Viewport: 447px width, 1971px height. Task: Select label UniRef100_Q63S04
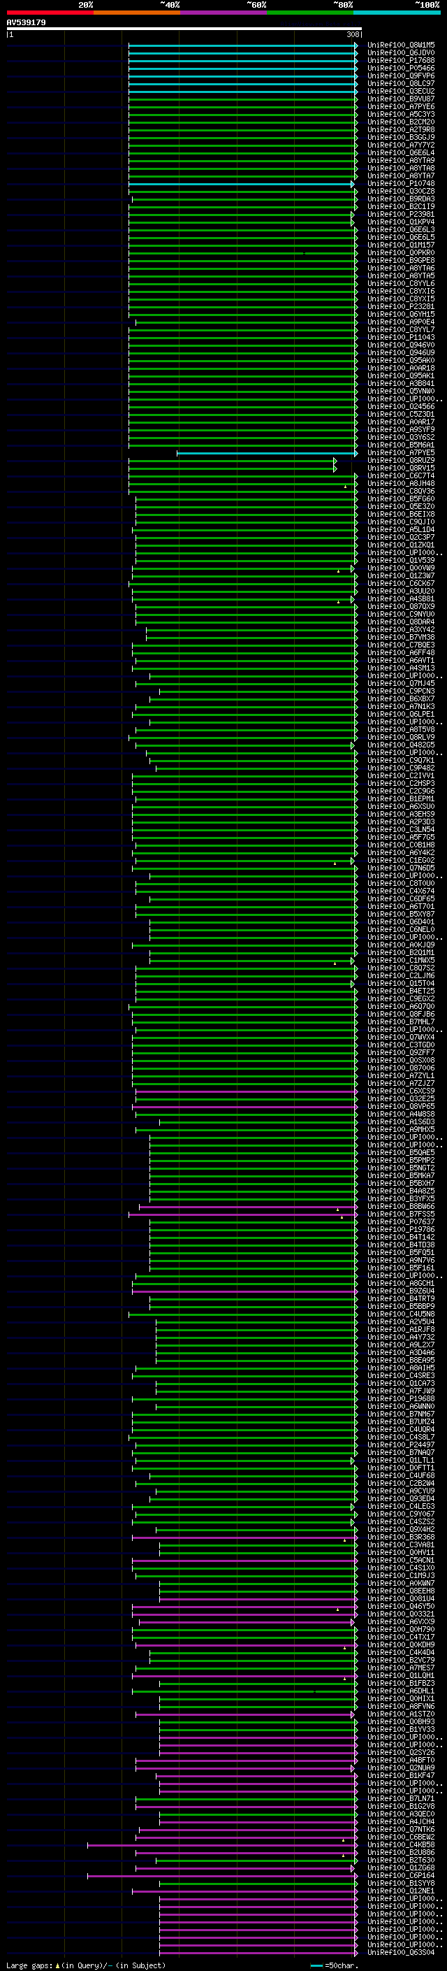tap(401, 1953)
